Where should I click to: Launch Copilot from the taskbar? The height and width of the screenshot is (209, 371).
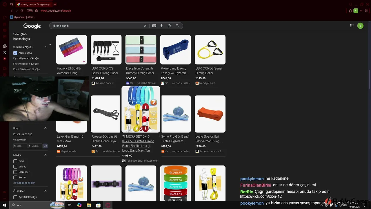[x=79, y=205]
